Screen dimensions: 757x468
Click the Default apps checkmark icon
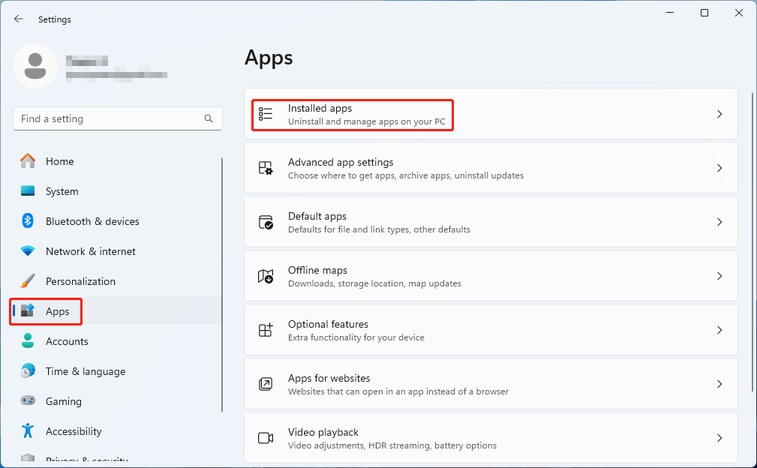tap(266, 222)
